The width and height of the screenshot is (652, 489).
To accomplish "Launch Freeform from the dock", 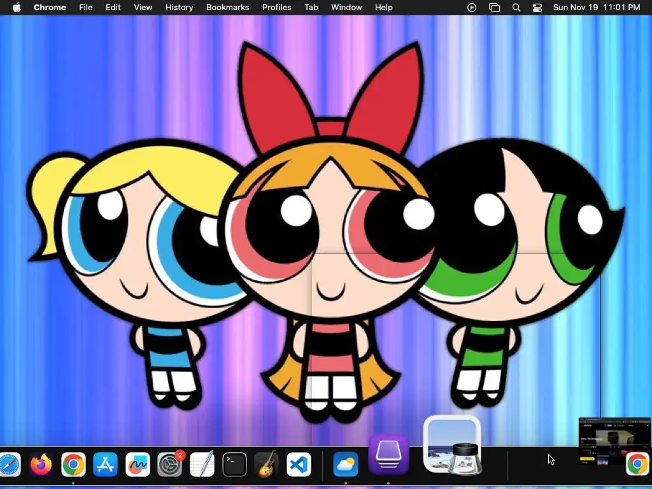I will [138, 464].
